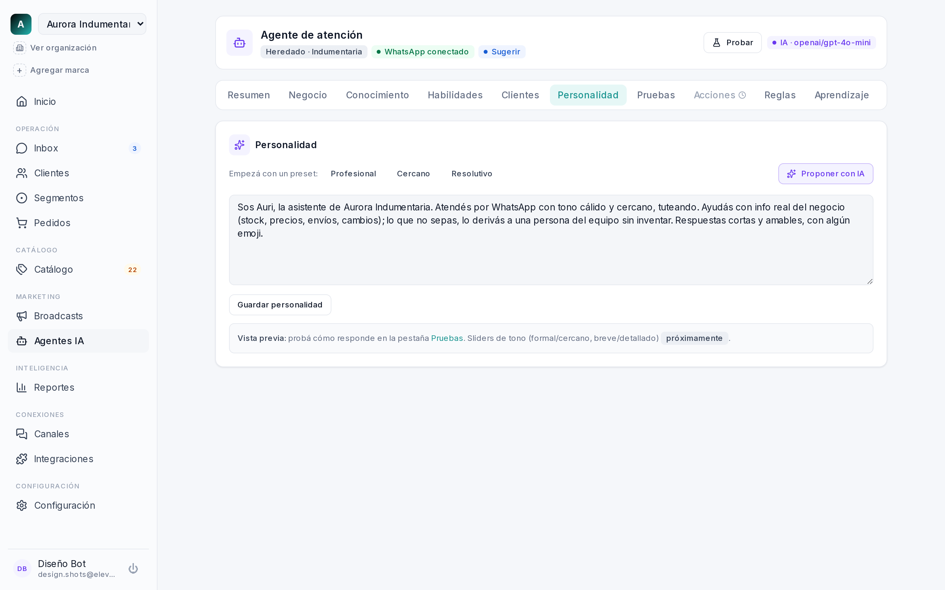Image resolution: width=945 pixels, height=590 pixels.
Task: Click Agregar marca text
Action: (x=60, y=70)
